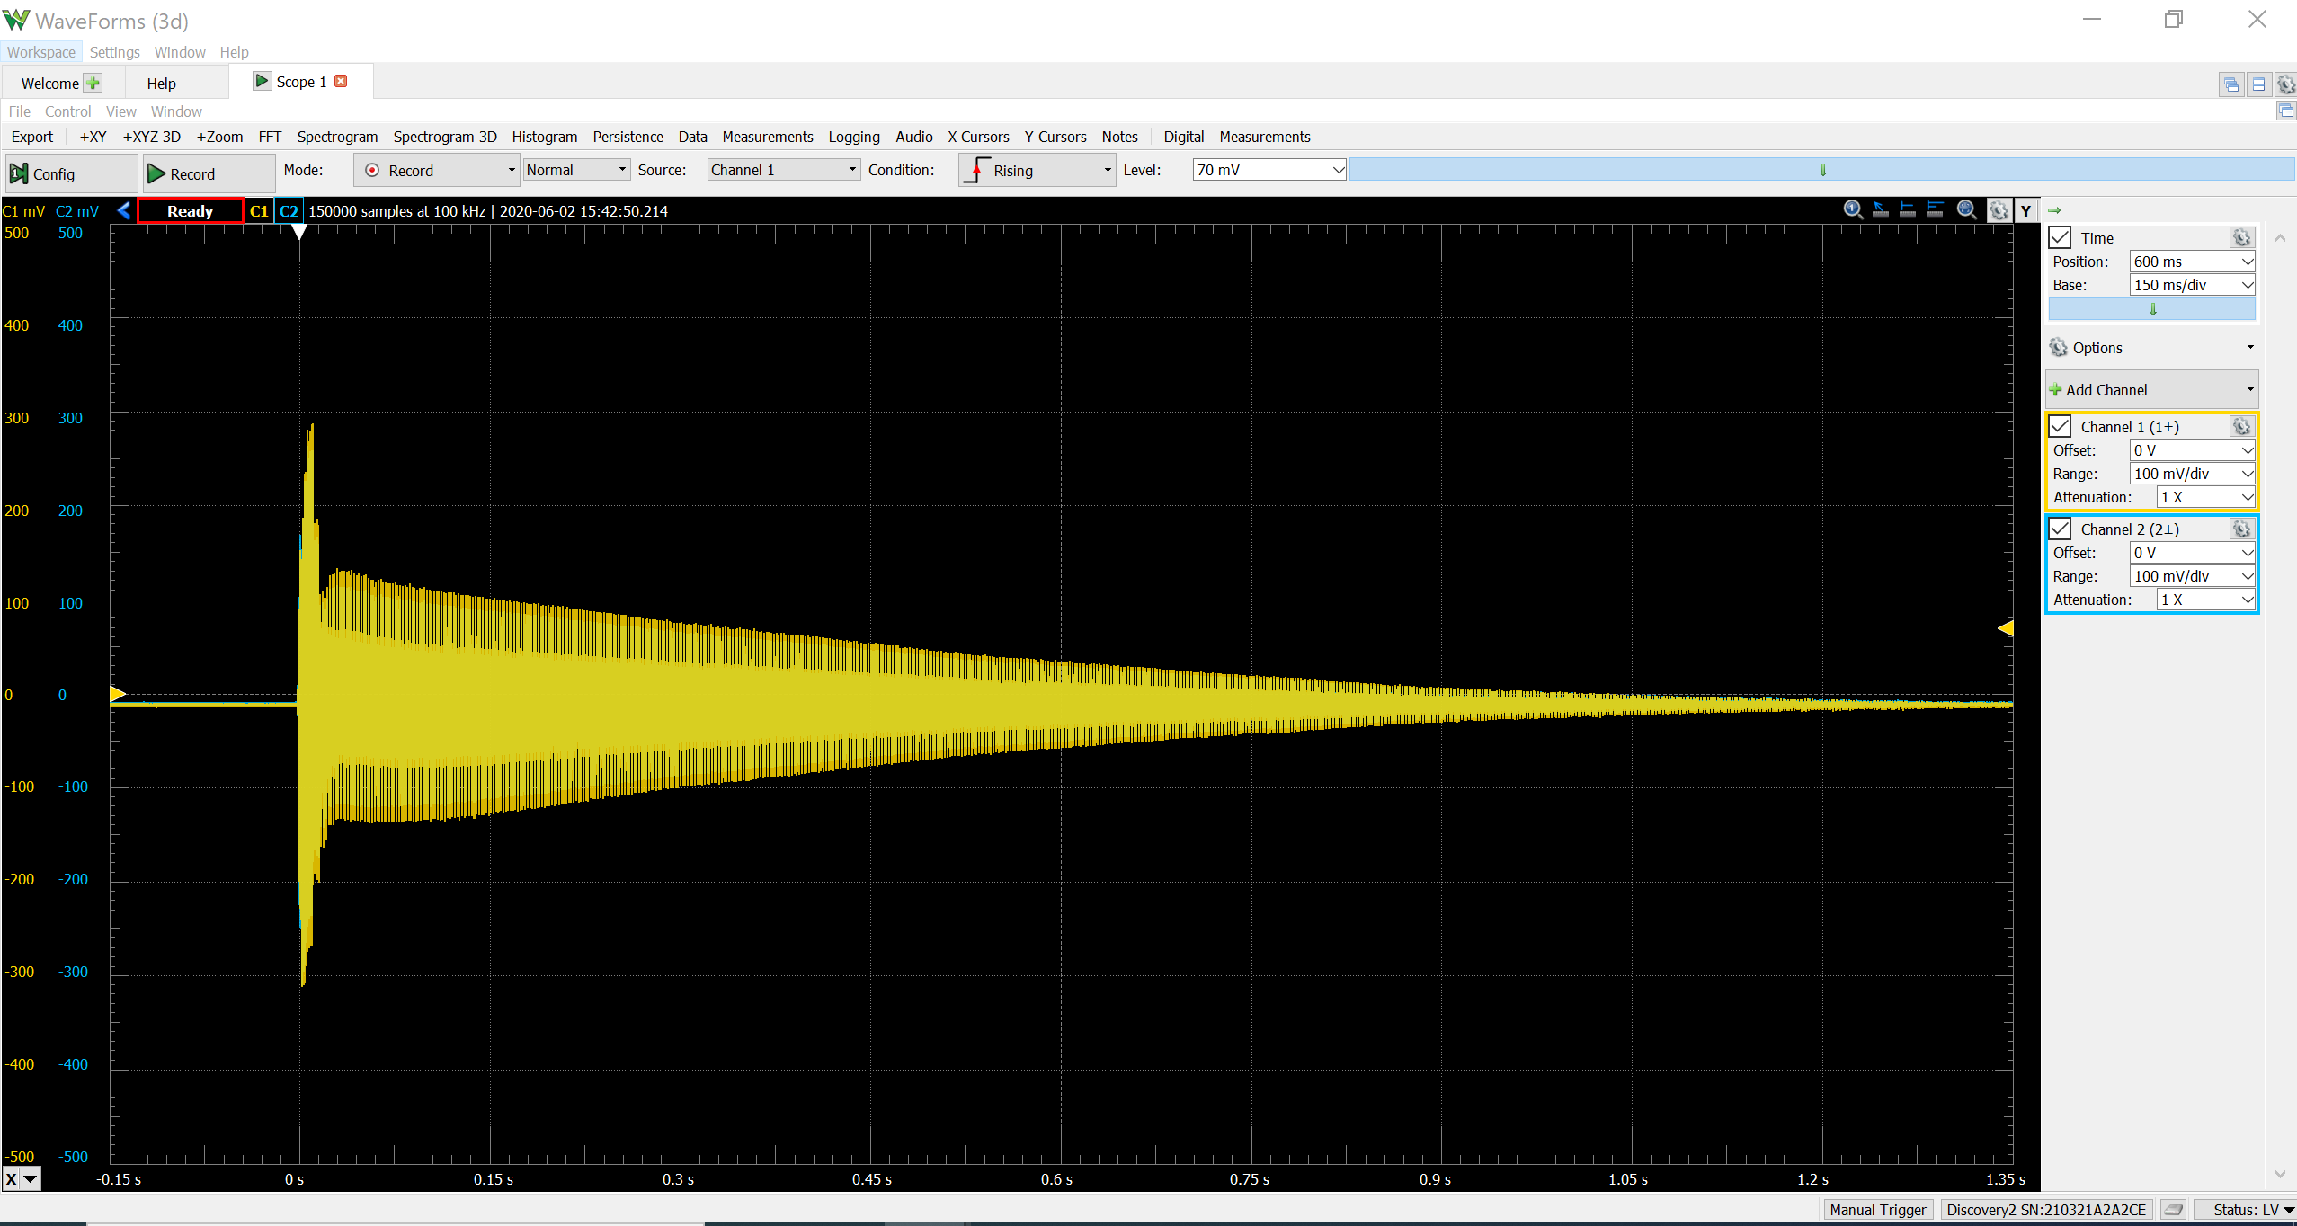Toggle C1 channel indicator button
Screen dimensions: 2297x1226
(259, 211)
